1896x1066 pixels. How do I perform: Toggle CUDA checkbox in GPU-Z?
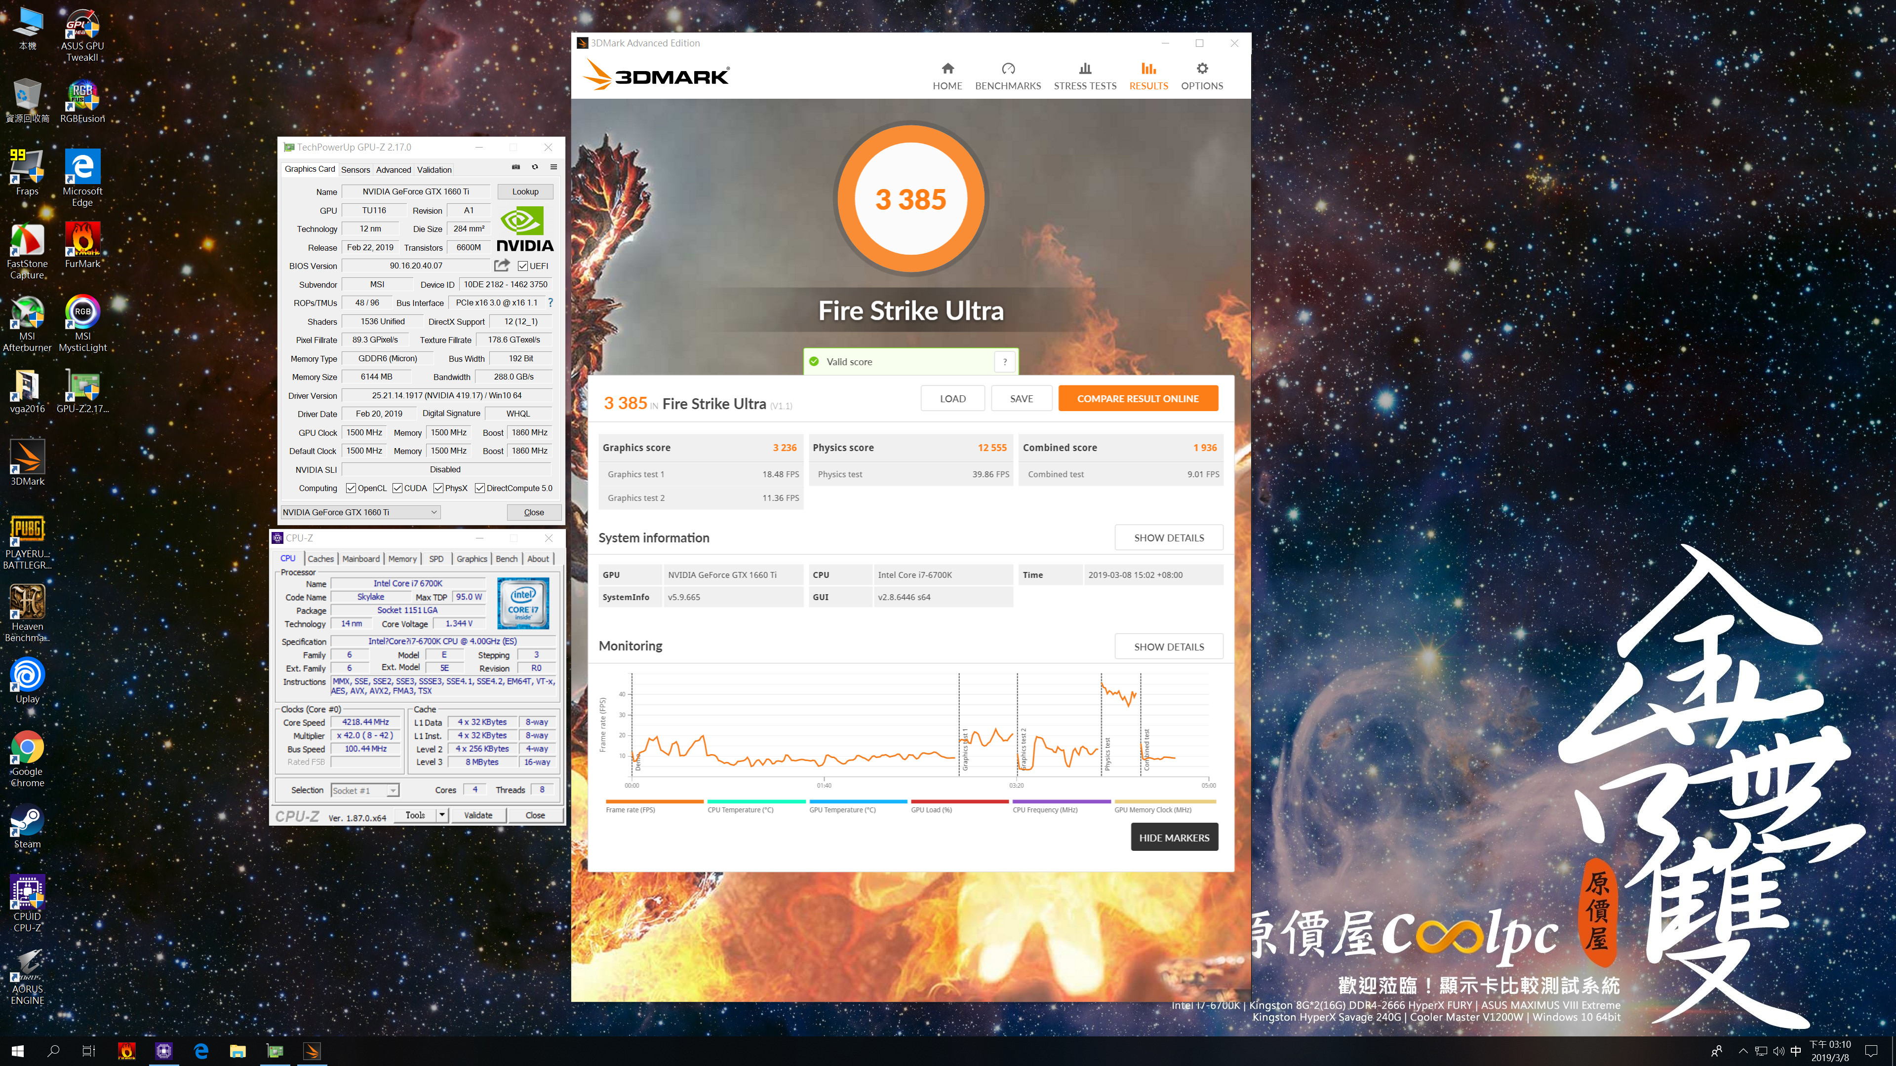(x=397, y=488)
